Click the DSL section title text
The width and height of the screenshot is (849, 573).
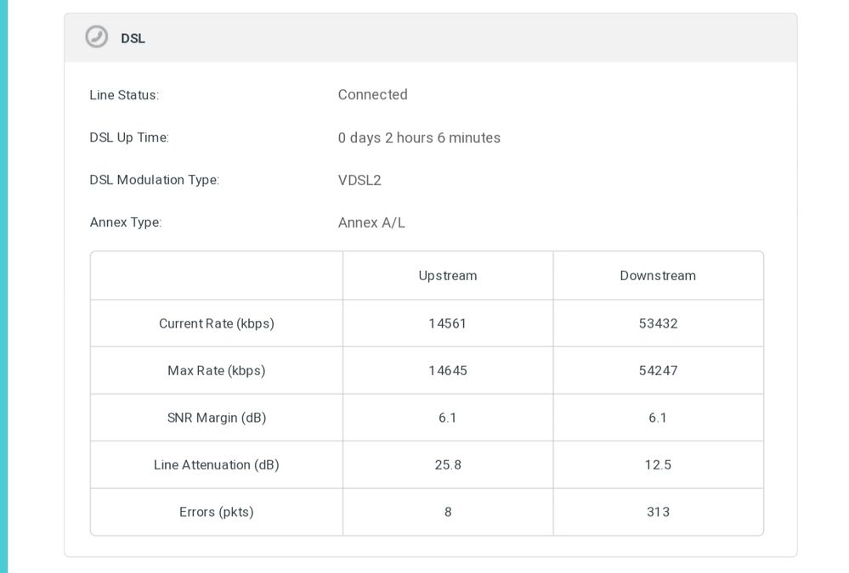click(133, 38)
